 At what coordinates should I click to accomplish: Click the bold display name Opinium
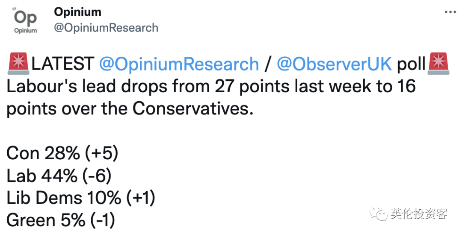77,12
